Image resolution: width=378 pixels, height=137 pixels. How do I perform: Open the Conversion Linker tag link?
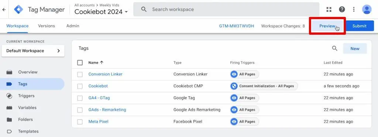click(105, 74)
